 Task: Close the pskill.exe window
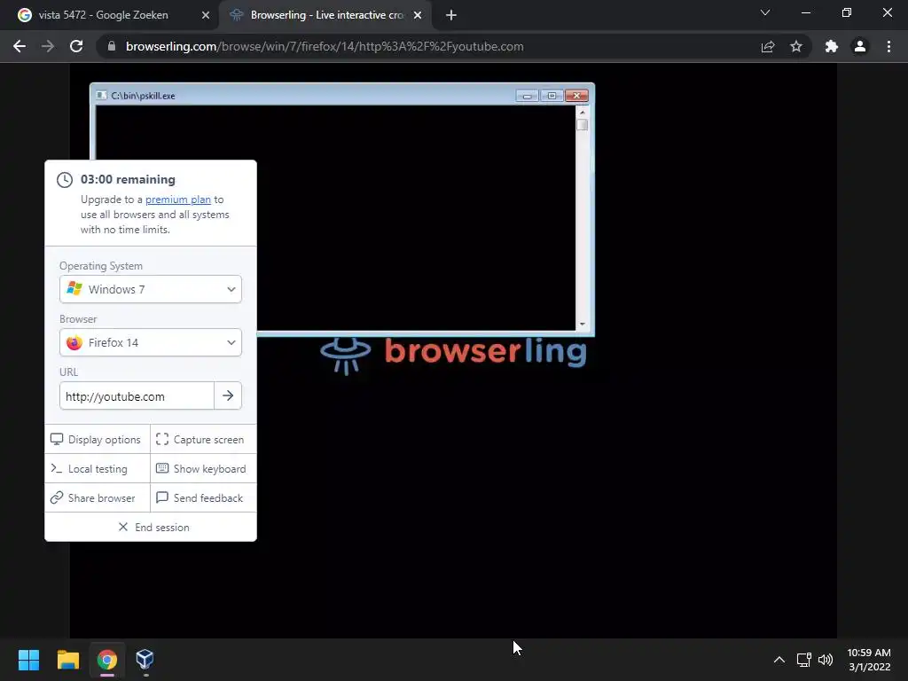[x=576, y=96]
